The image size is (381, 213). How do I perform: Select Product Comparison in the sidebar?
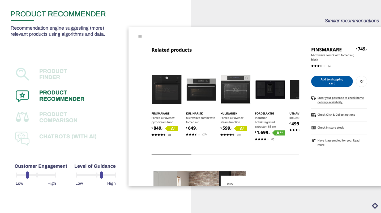pyautogui.click(x=58, y=117)
